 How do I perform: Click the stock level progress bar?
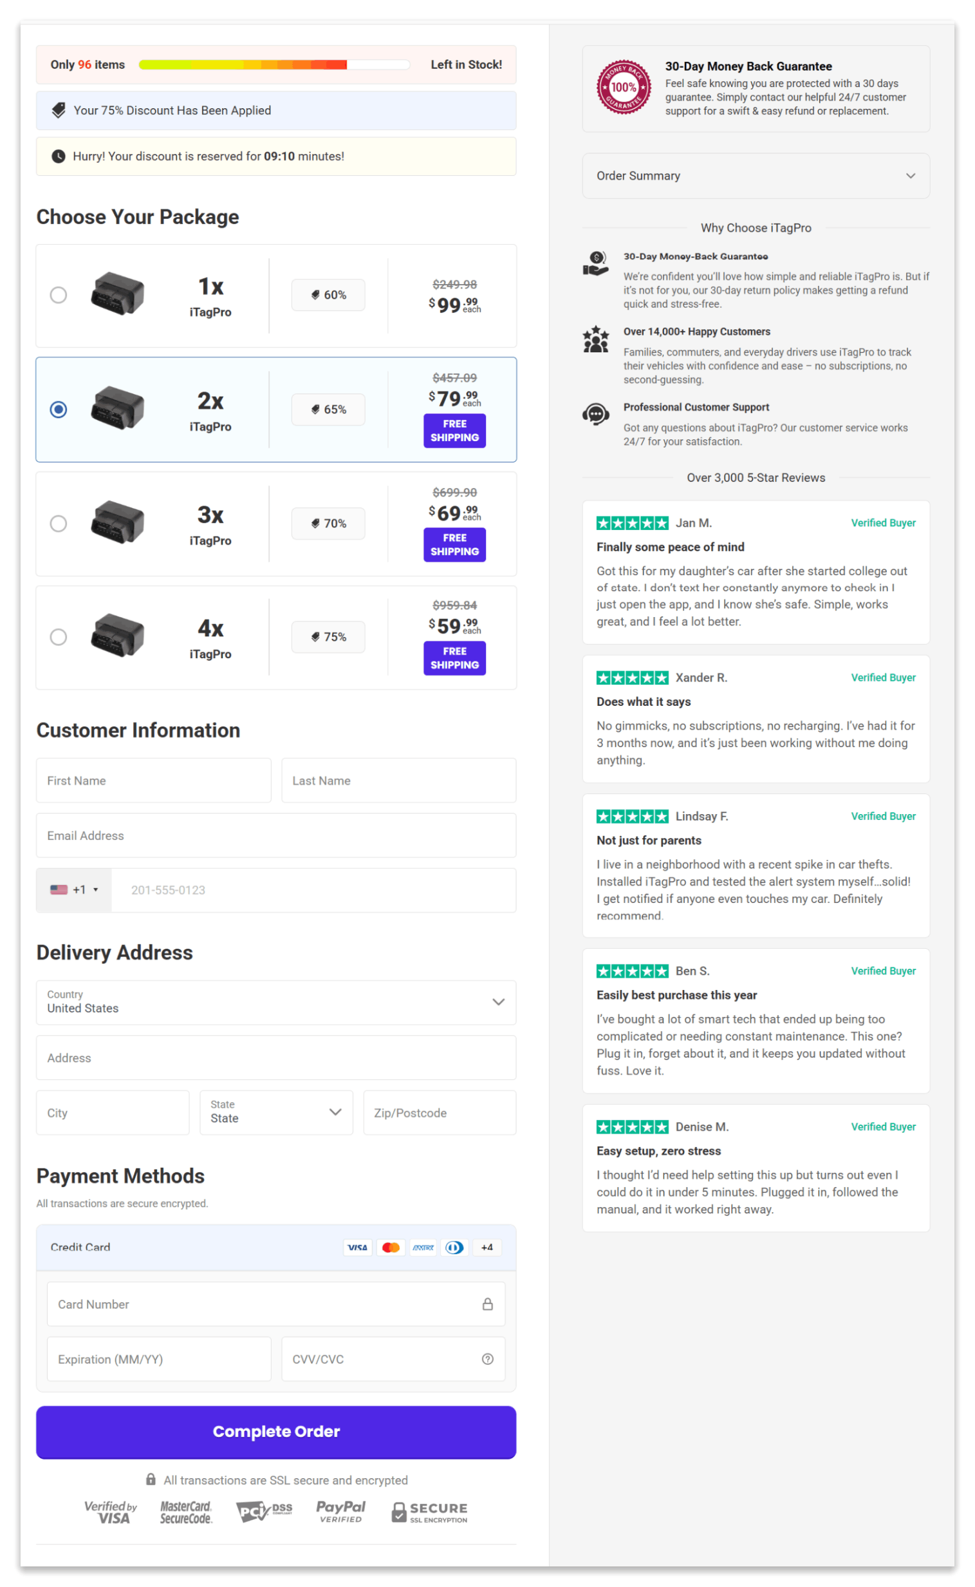tap(275, 64)
